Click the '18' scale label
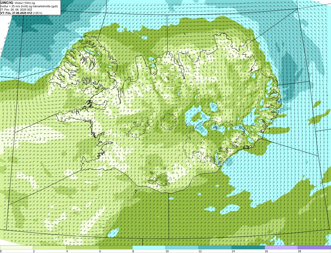Image resolution: width=331 pixels, height=253 pixels. pos(299,251)
